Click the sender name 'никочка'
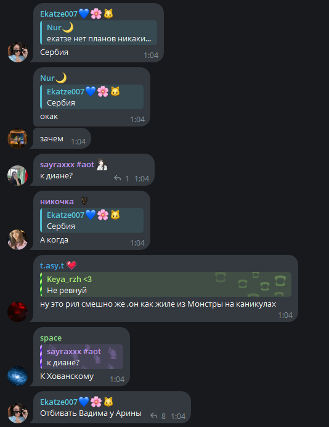Image resolution: width=329 pixels, height=427 pixels. click(57, 202)
